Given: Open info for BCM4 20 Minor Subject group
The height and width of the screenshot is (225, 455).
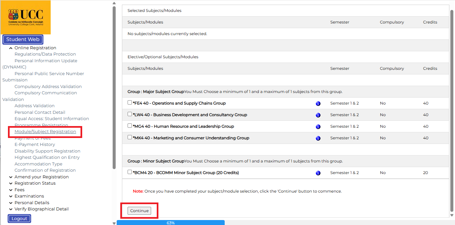Looking at the screenshot, I should 318,173.
